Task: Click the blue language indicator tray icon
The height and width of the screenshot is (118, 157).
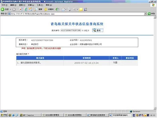Action: point(134,115)
